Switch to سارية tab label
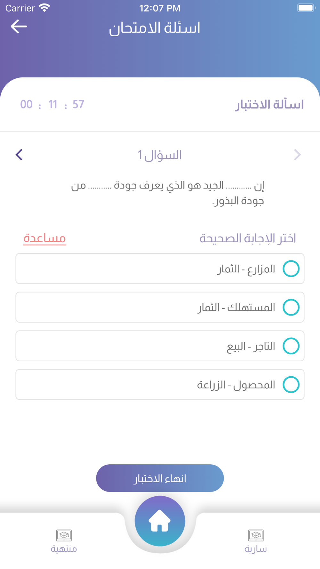 (x=256, y=549)
